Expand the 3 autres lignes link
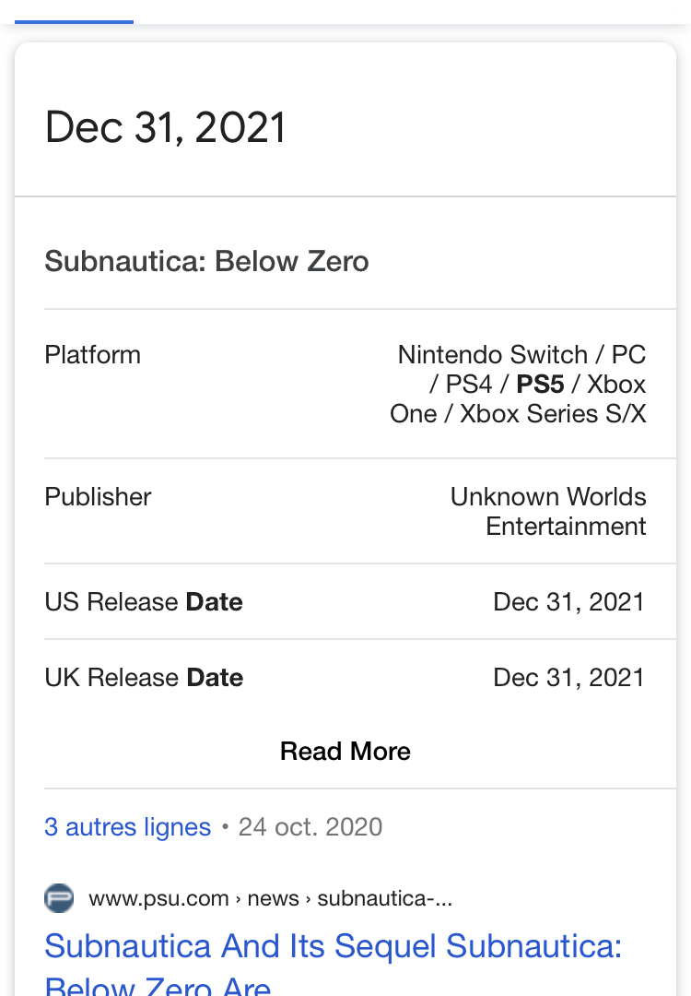 click(127, 827)
